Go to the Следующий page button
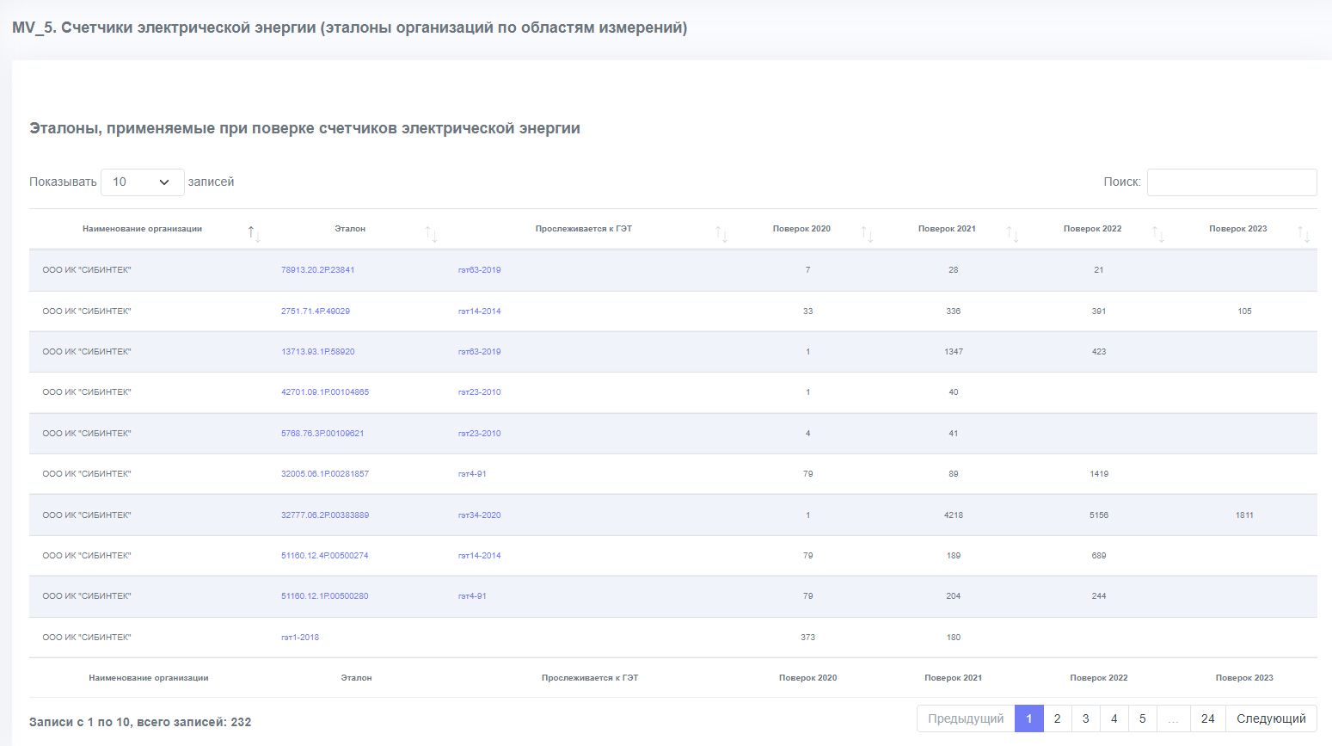 pos(1271,718)
